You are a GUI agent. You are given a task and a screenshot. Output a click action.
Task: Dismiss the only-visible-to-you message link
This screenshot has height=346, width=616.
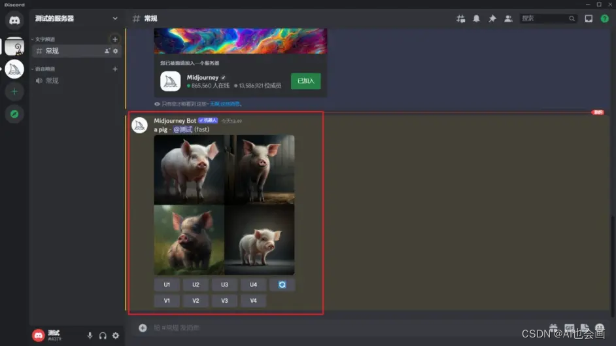click(225, 104)
